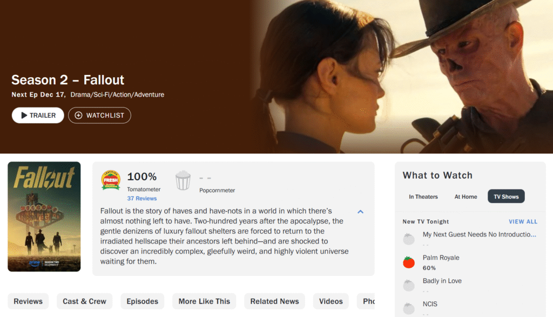Click gray tomato icon beside My Next Guest

click(409, 239)
